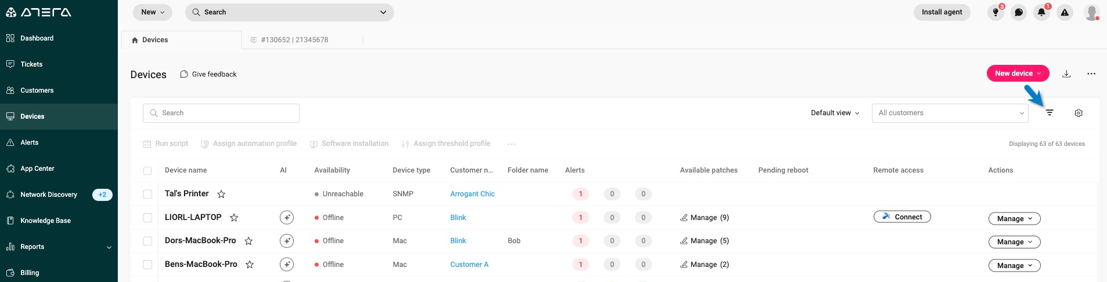Click AI icon for Dors-MacBook-Pro
This screenshot has width=1107, height=282.
click(x=287, y=241)
